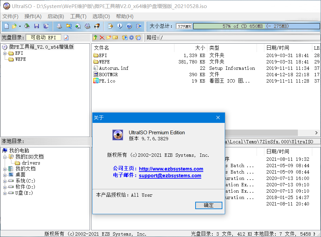This screenshot has width=321, height=237.
Task: Click the 路径 path input field
Action: (x=240, y=38)
